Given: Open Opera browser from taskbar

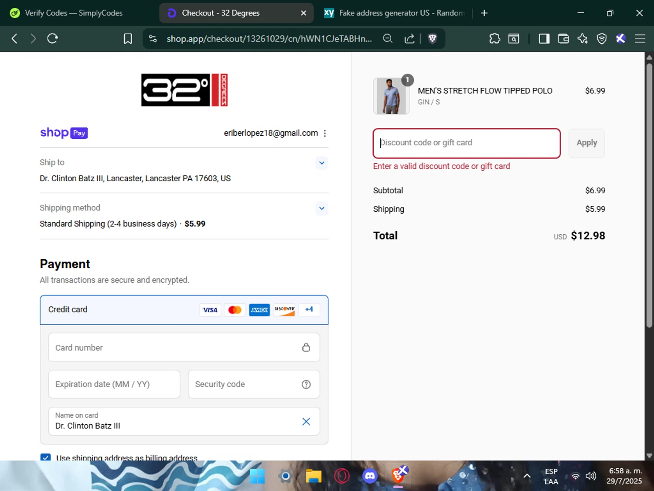Looking at the screenshot, I should pos(342,476).
